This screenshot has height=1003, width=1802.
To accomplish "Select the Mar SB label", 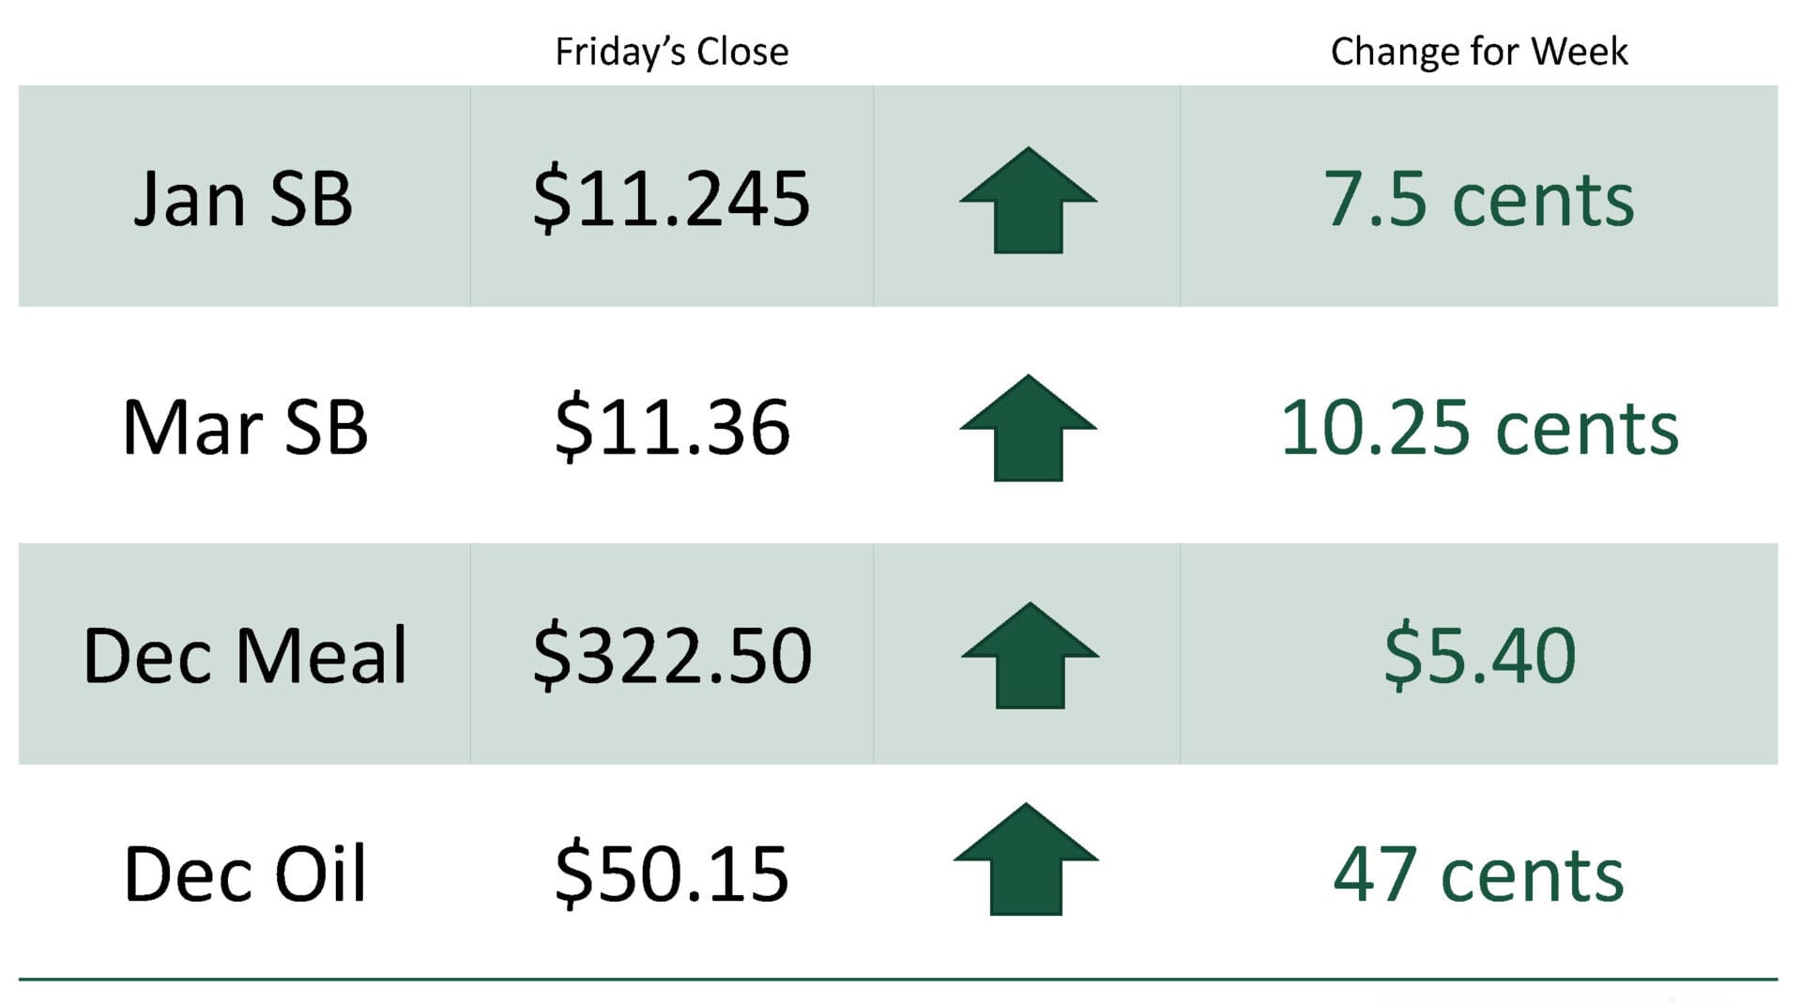I will (245, 428).
